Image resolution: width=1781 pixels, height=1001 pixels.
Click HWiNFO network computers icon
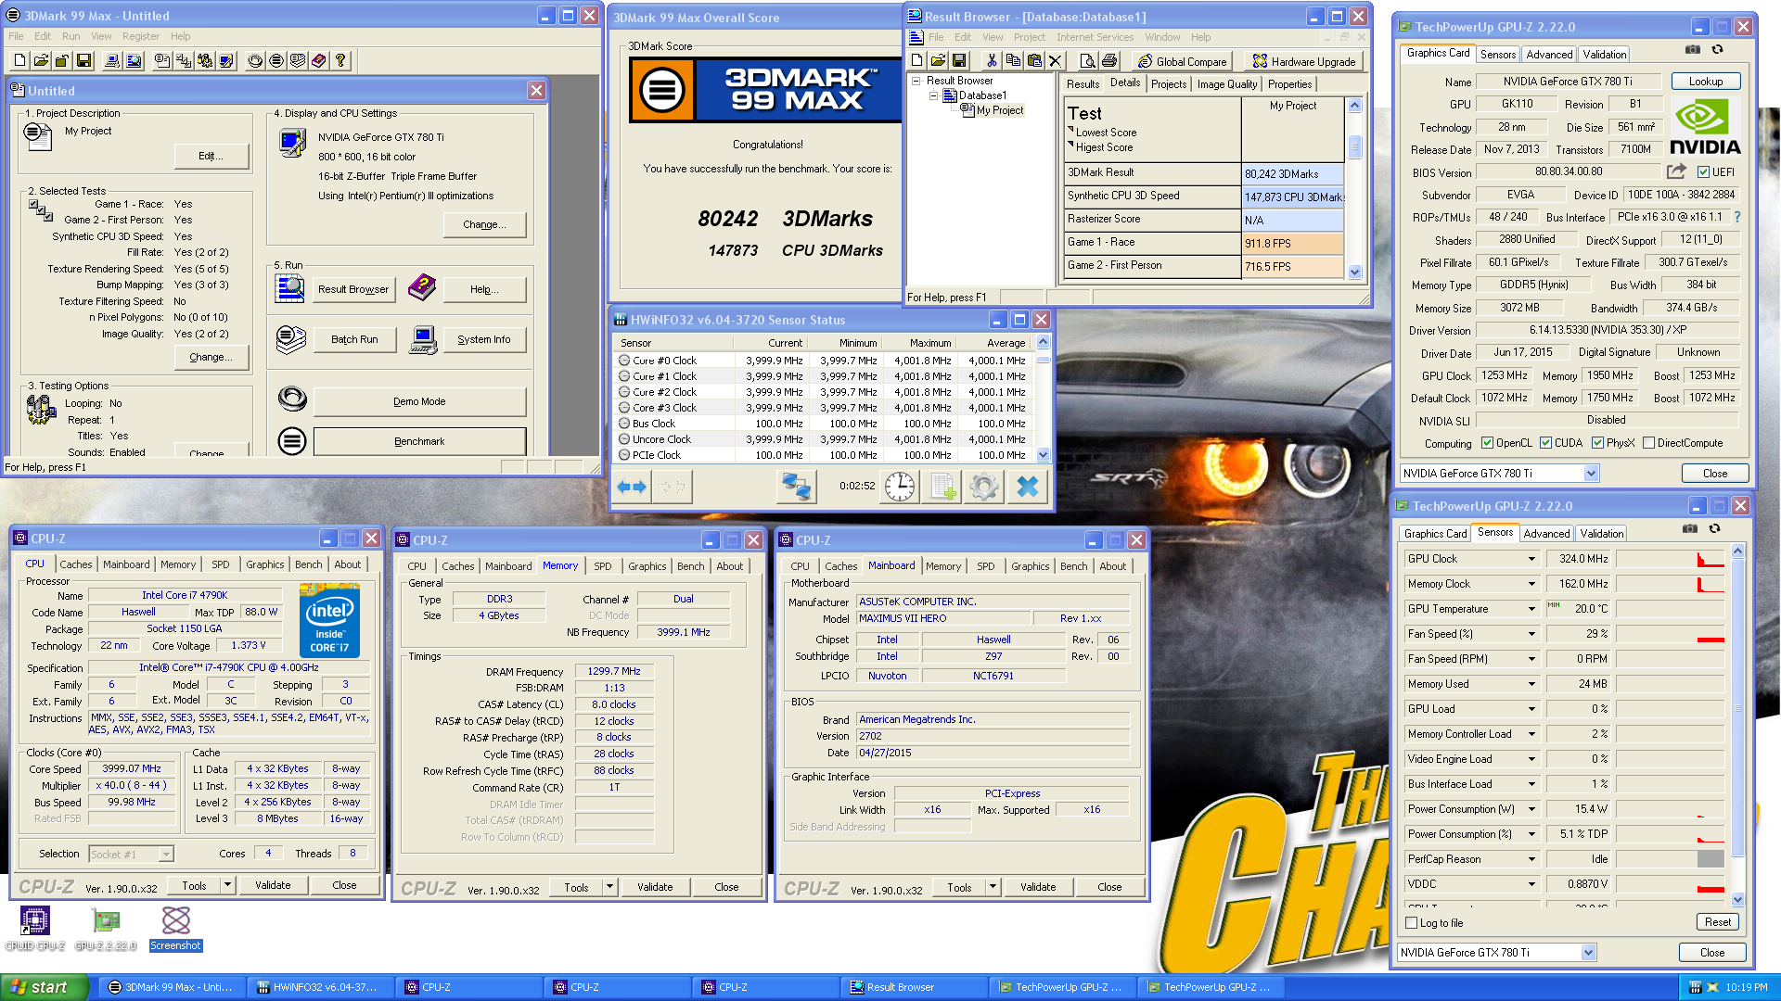click(x=796, y=487)
